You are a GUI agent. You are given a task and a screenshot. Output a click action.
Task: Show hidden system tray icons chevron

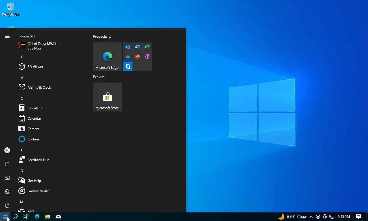coord(311,217)
